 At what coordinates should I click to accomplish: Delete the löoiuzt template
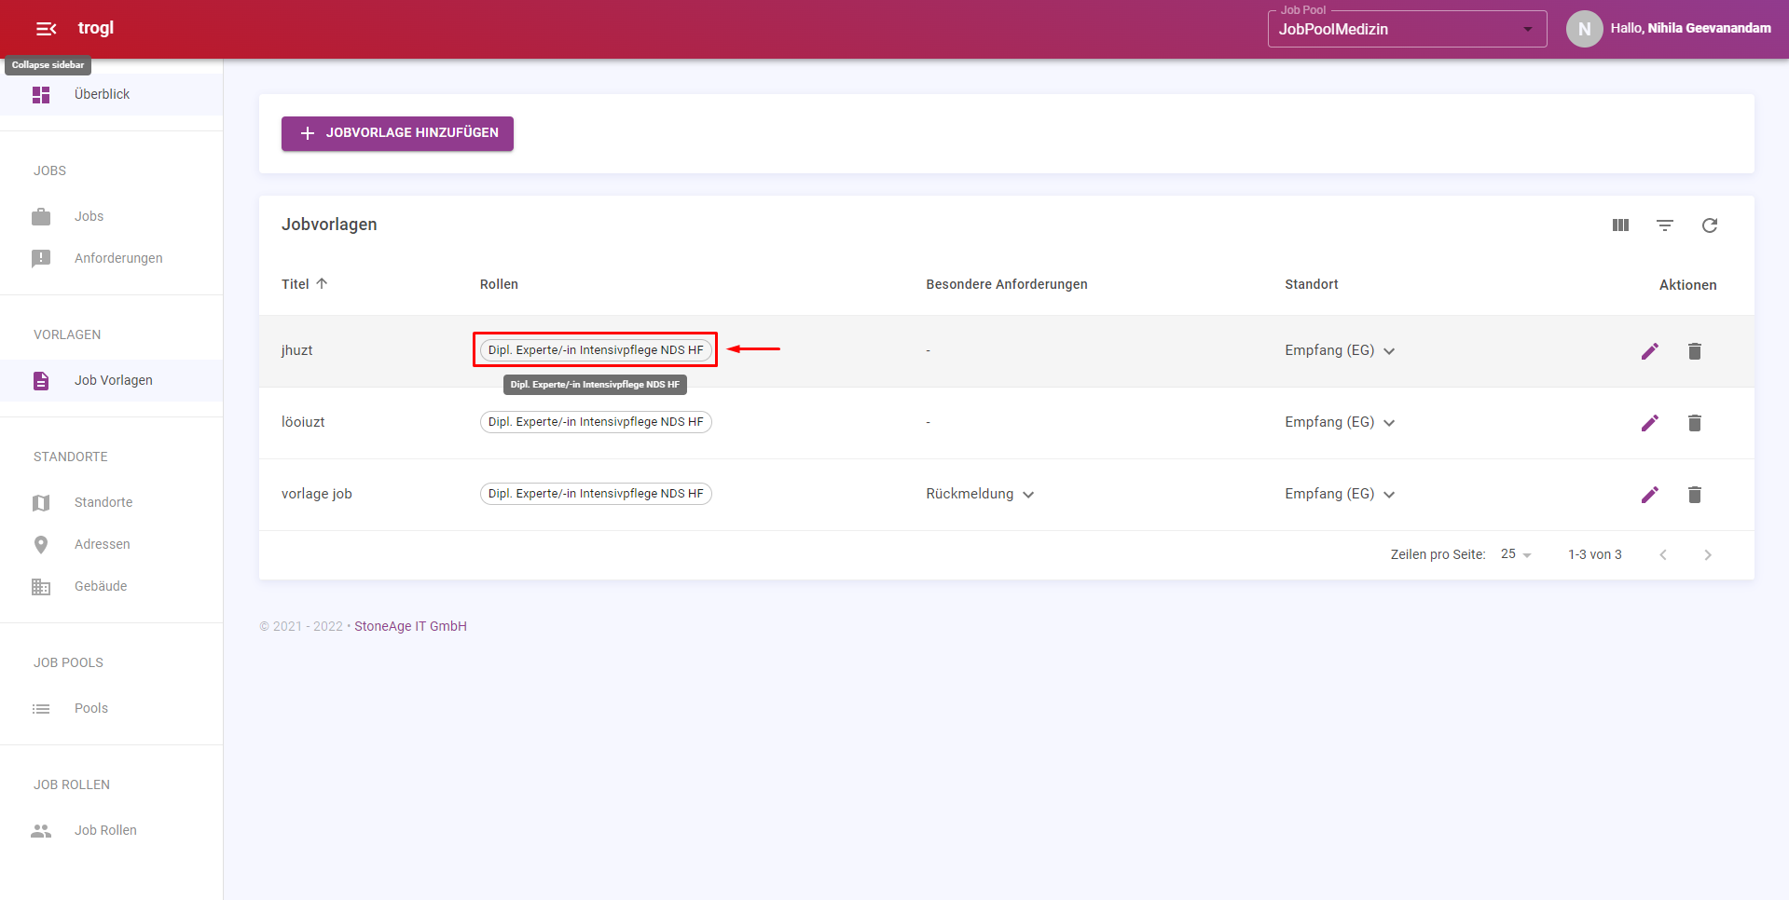(1695, 423)
